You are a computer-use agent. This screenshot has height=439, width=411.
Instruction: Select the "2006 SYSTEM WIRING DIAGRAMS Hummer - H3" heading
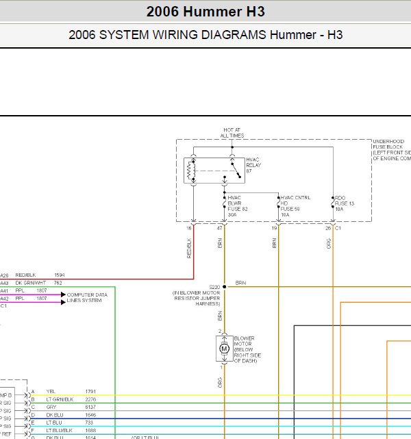coord(206,35)
